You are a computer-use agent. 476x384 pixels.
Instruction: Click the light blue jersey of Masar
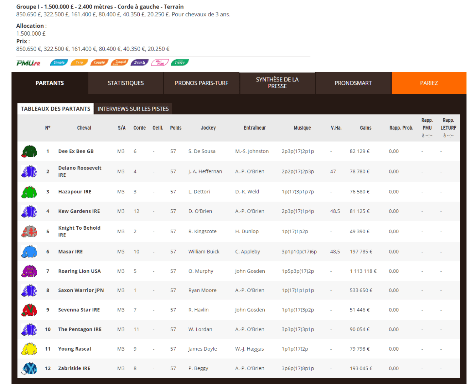29,252
